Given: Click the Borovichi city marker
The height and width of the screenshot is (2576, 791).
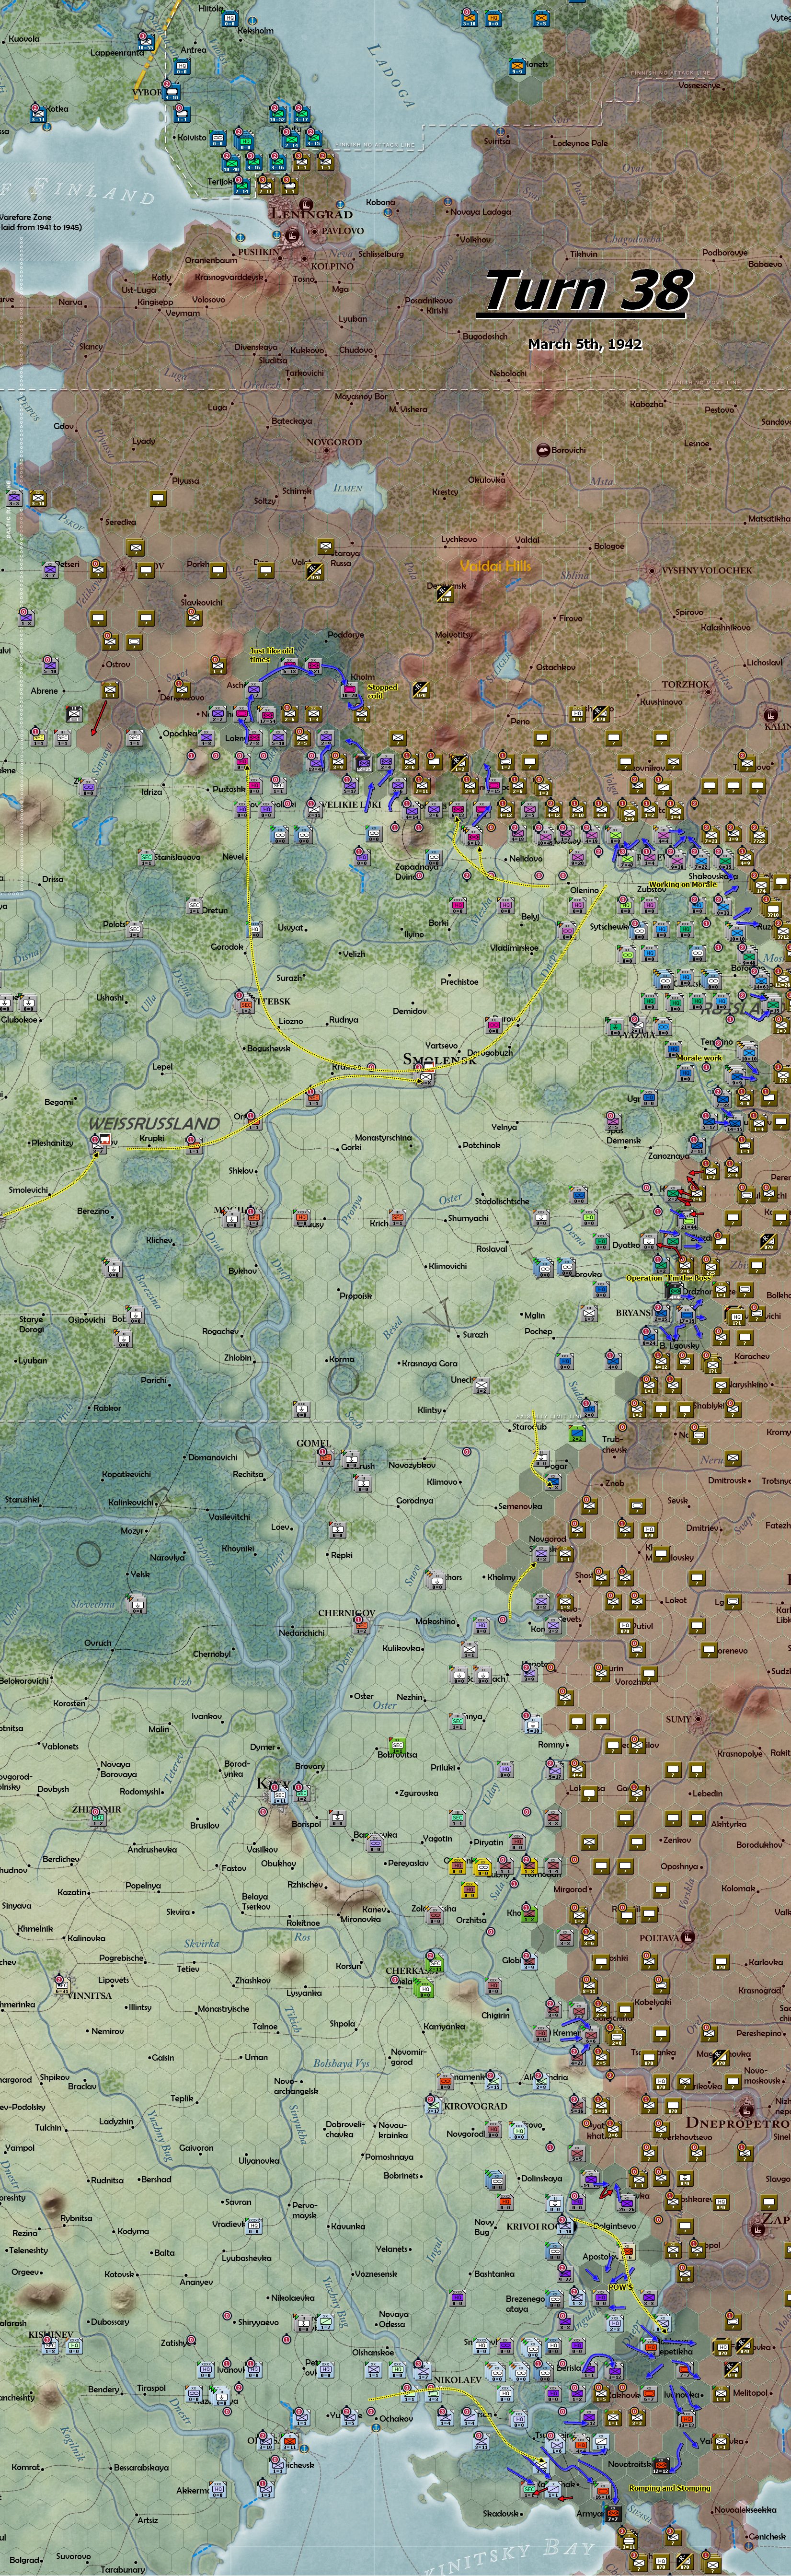Looking at the screenshot, I should pos(544,450).
